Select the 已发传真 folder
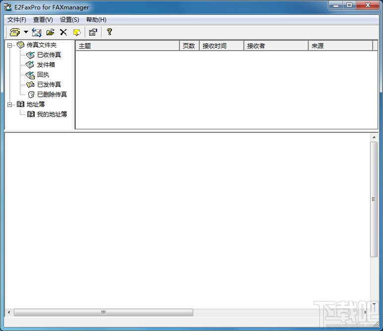383x331 pixels. [x=49, y=85]
